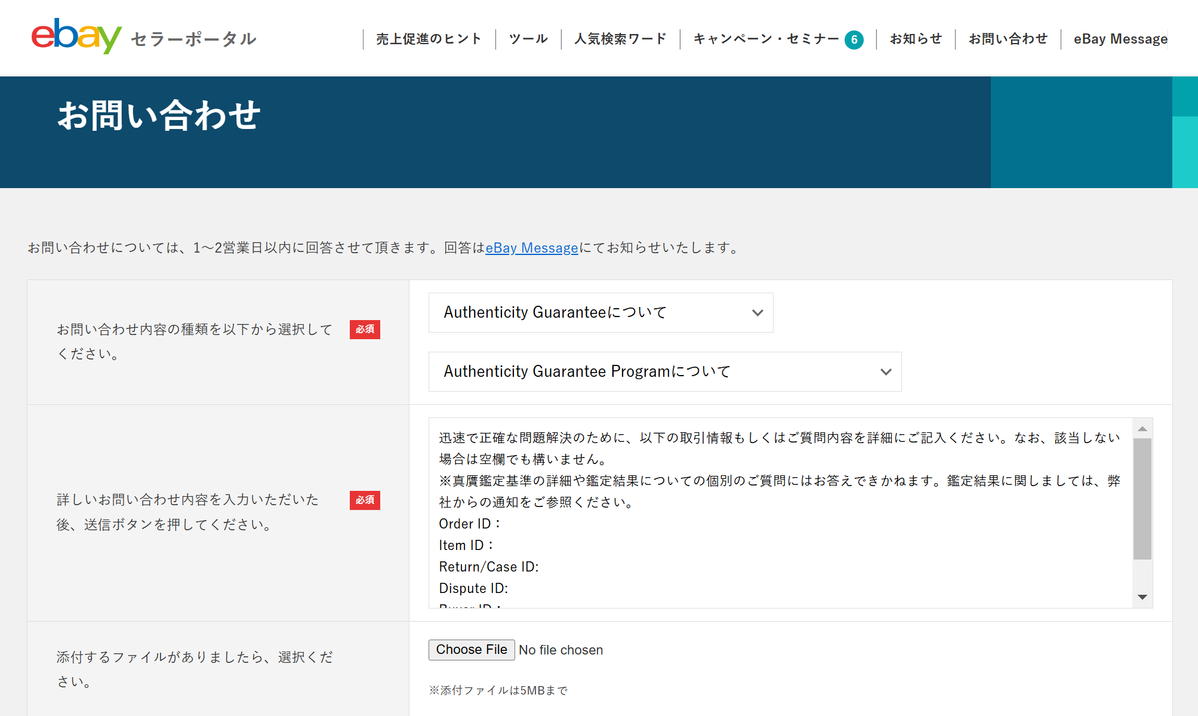Click the 添付するファイルがありましたら label
Screen dimensions: 1198x716
(195, 669)
